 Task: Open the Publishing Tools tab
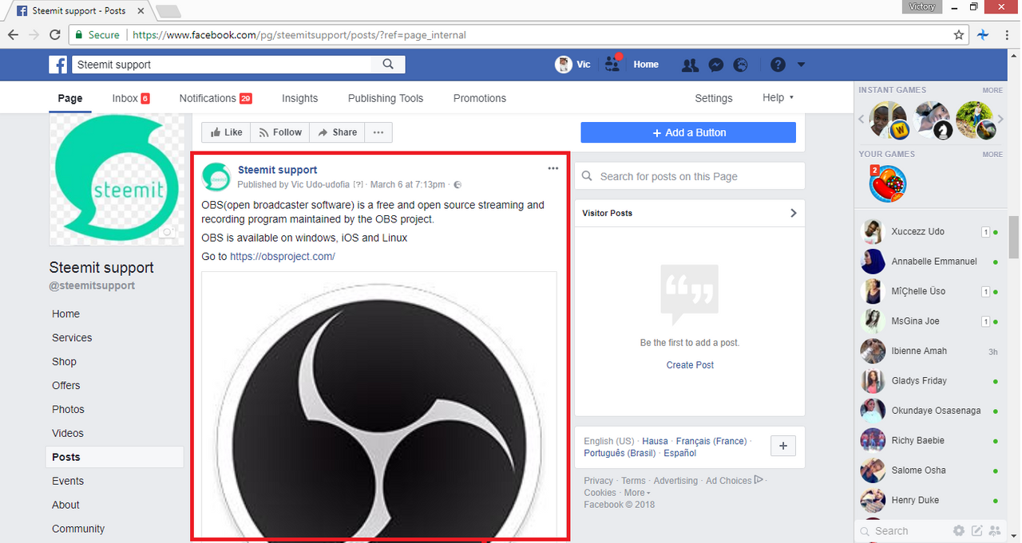(386, 98)
